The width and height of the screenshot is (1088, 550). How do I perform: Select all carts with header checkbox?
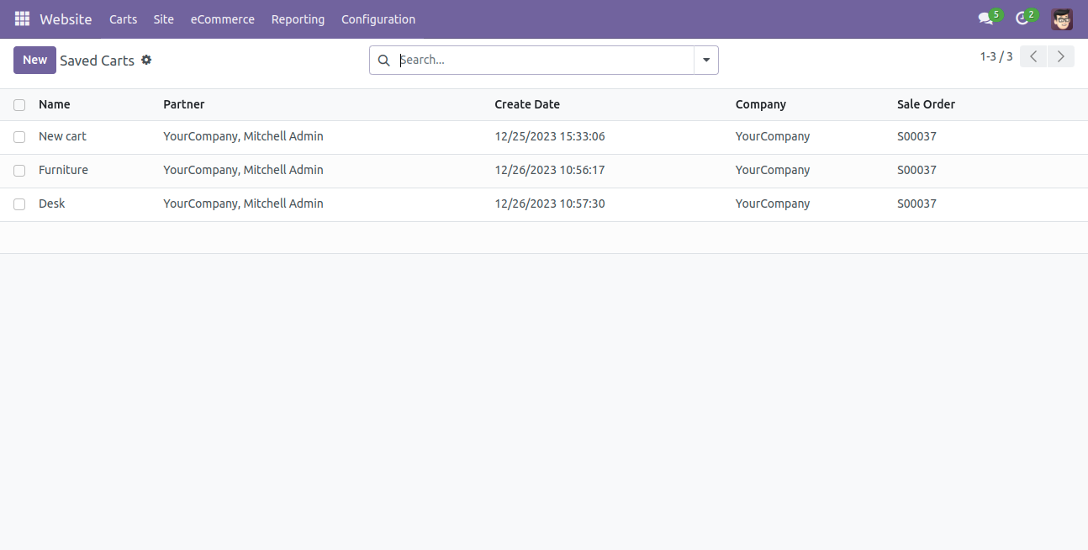coord(19,104)
